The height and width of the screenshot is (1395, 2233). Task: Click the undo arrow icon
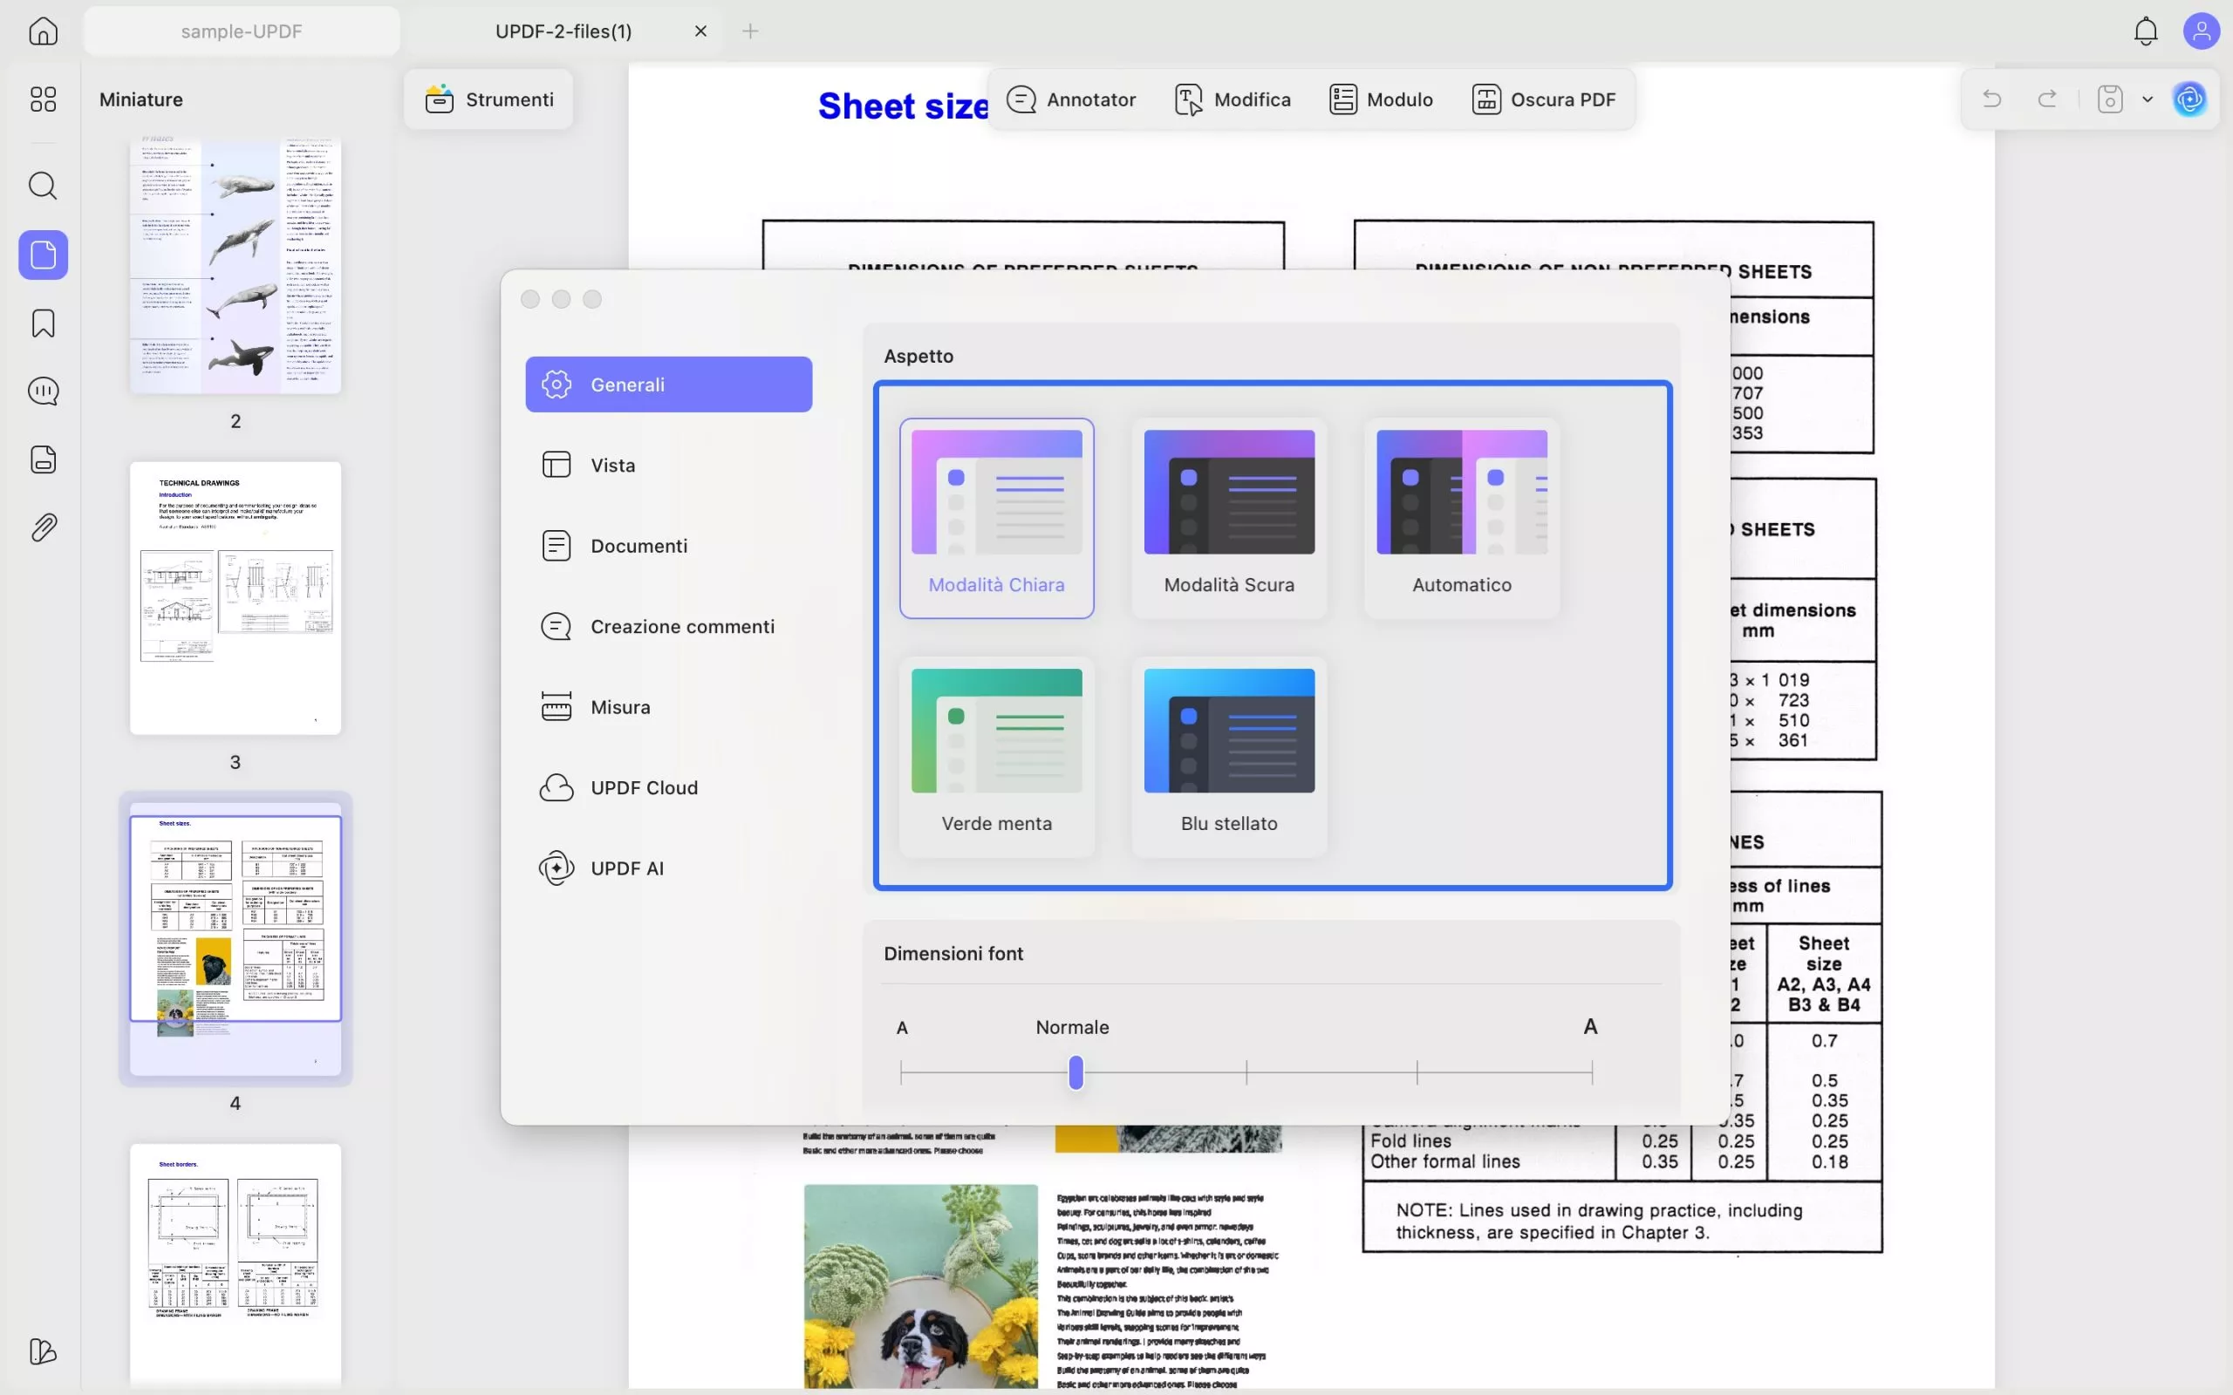[1992, 99]
